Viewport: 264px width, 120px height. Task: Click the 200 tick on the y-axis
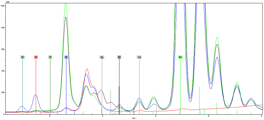point(3,92)
